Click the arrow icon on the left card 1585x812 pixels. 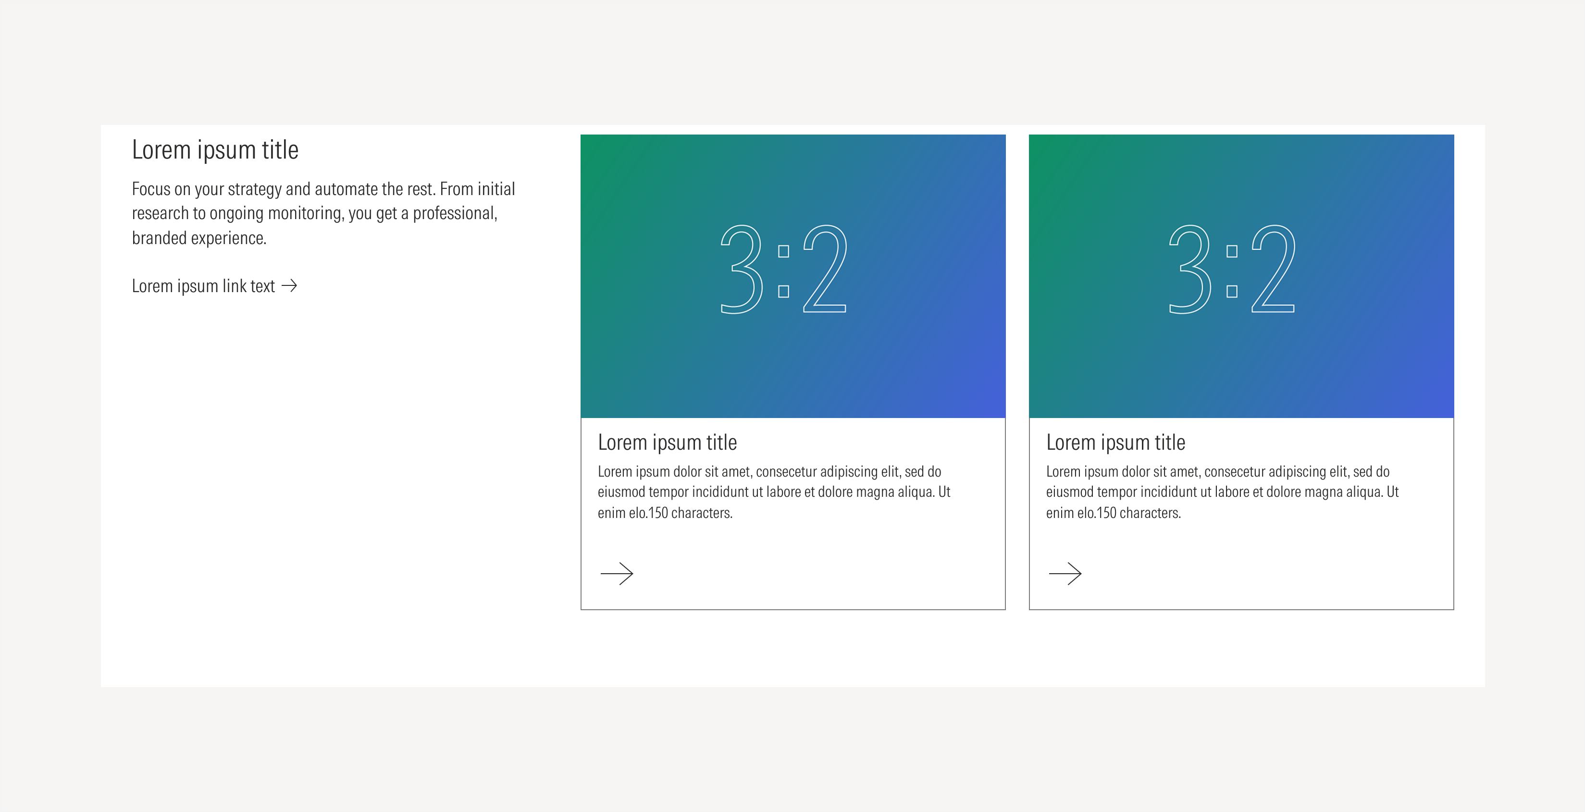point(618,573)
